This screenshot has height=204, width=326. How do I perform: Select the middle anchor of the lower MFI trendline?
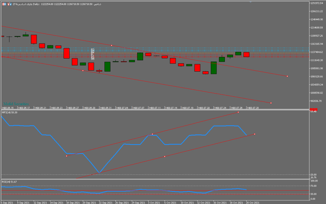coord(165,156)
